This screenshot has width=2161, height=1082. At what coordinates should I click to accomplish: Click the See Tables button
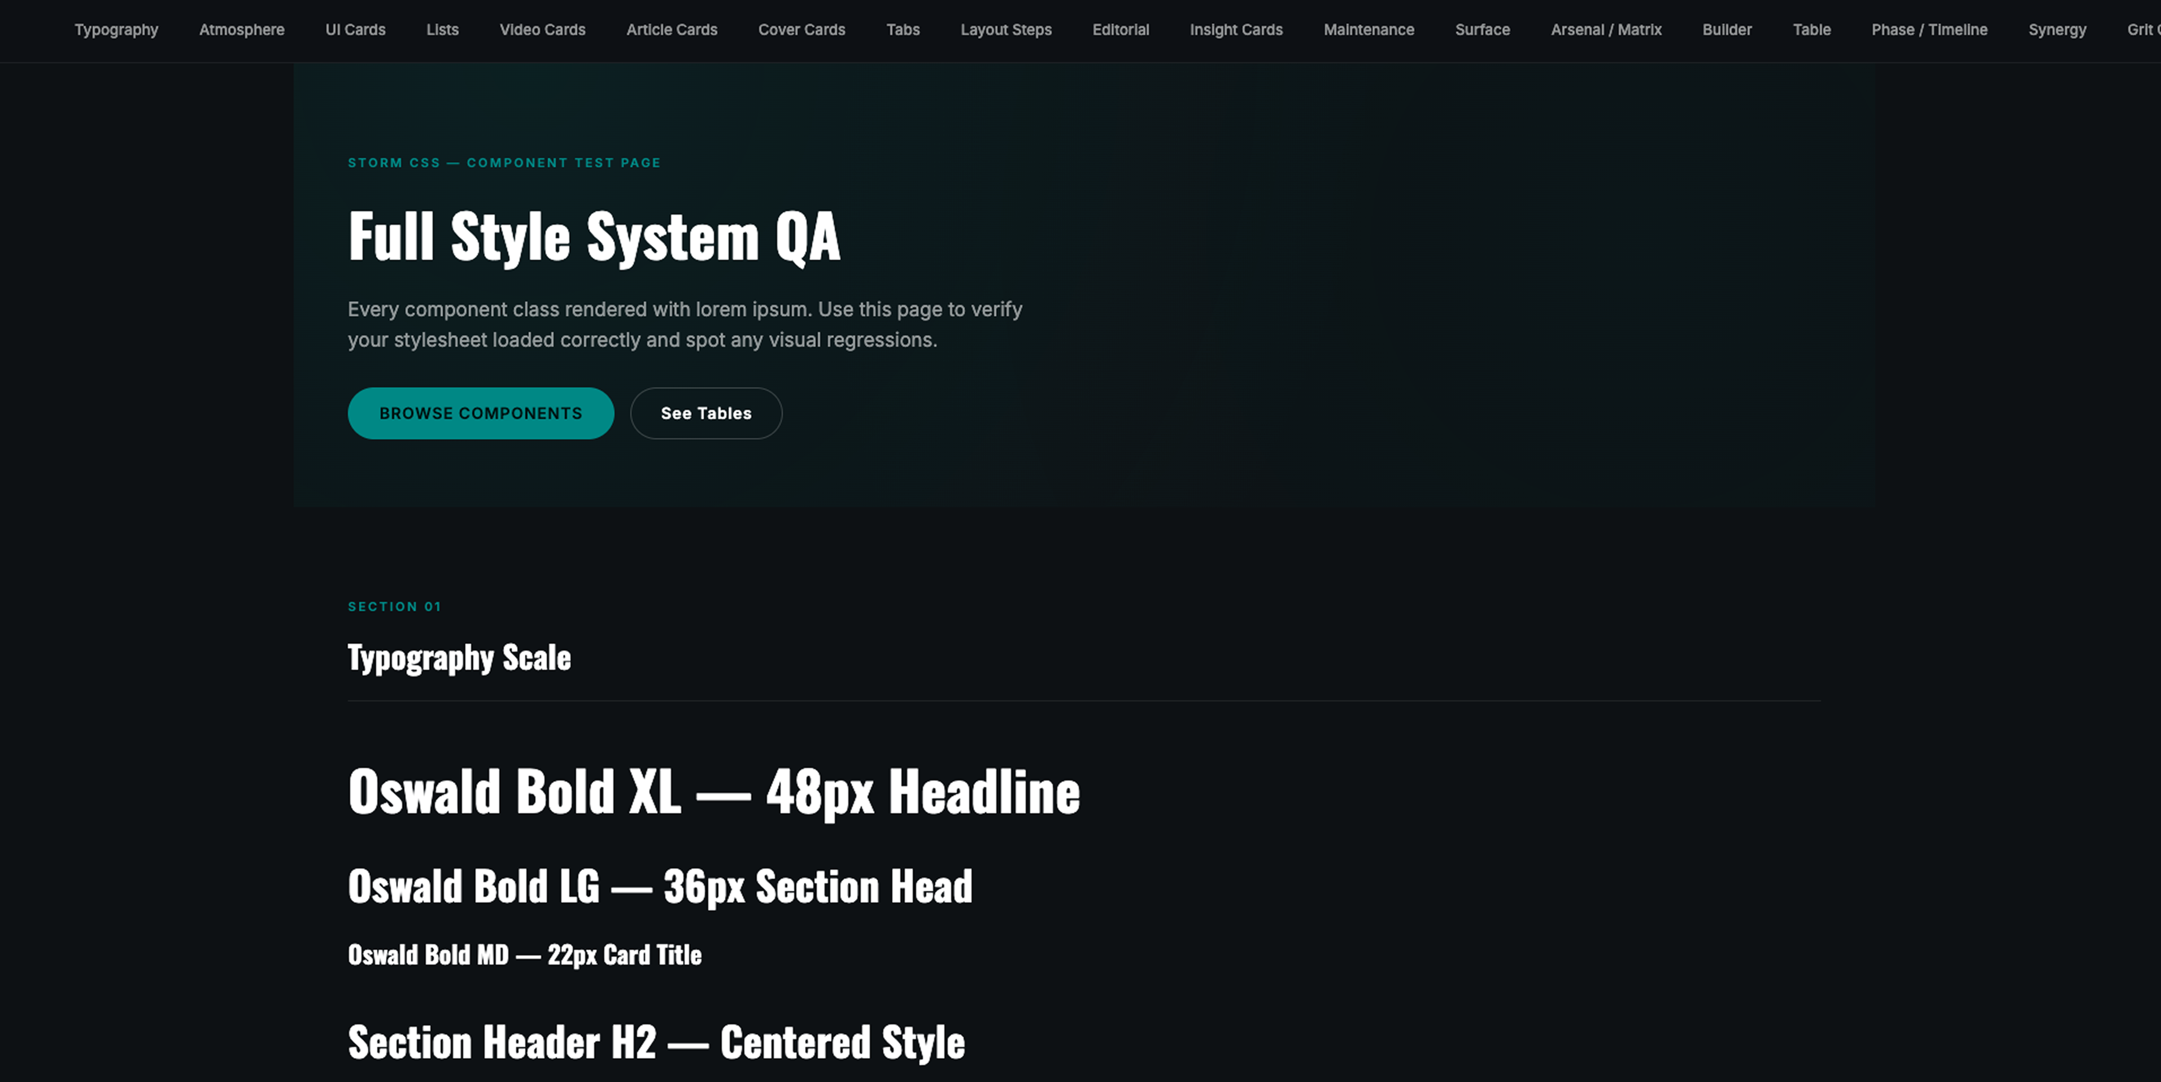707,413
